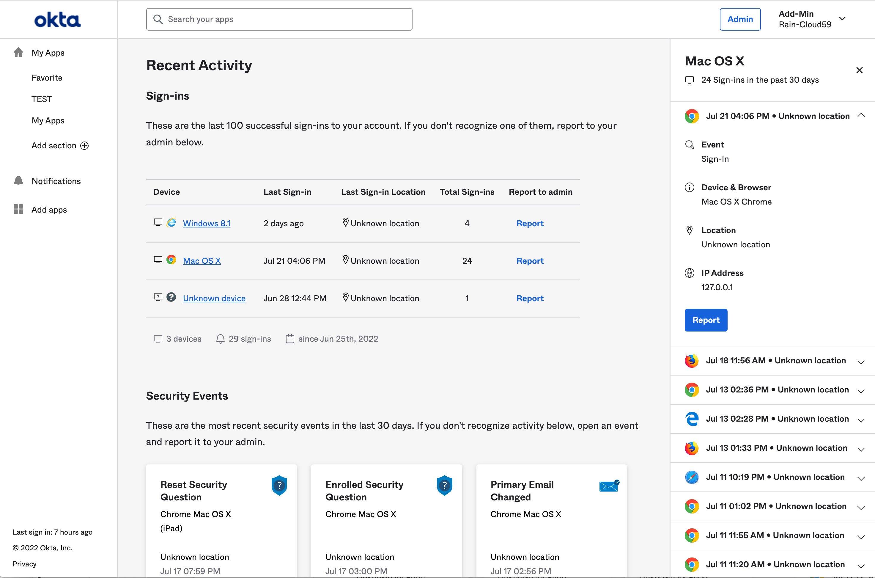Click the Search your apps field
Image resolution: width=875 pixels, height=578 pixels.
pos(279,19)
